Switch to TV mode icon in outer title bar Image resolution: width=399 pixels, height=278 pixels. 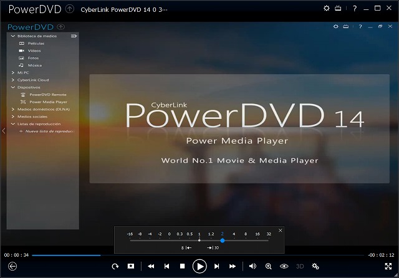pyautogui.click(x=338, y=8)
